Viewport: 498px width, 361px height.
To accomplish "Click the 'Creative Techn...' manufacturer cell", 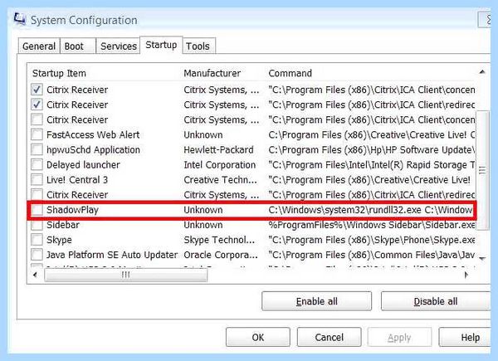I will coord(221,180).
